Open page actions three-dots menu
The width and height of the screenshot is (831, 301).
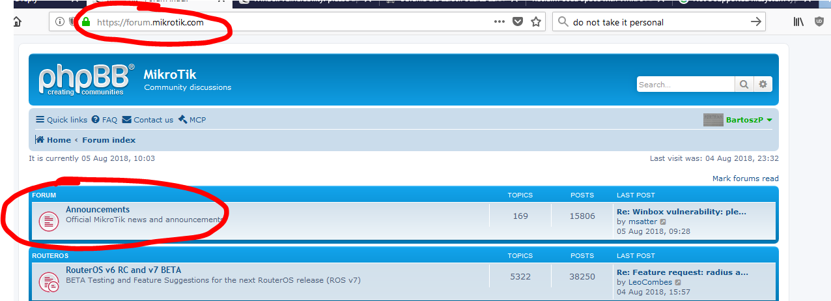point(500,21)
